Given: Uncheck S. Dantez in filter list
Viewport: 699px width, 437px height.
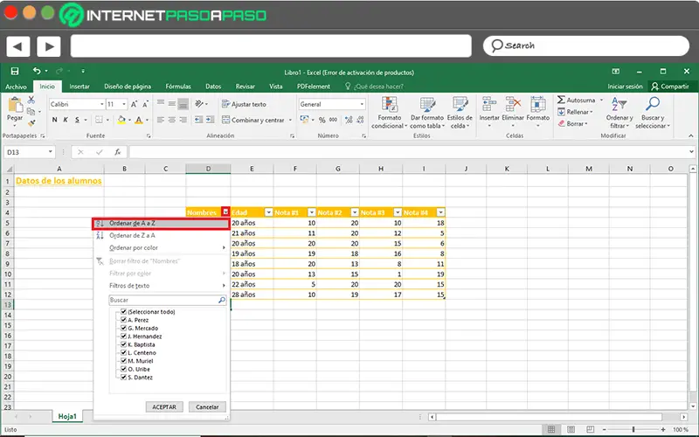Looking at the screenshot, I should tap(125, 376).
